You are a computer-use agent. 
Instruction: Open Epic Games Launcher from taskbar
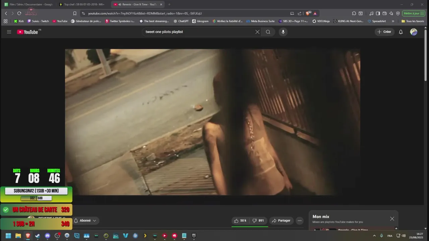(194, 236)
